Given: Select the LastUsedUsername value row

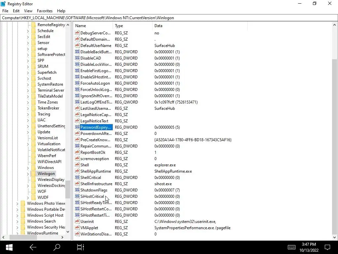Looking at the screenshot, I should 96,108.
